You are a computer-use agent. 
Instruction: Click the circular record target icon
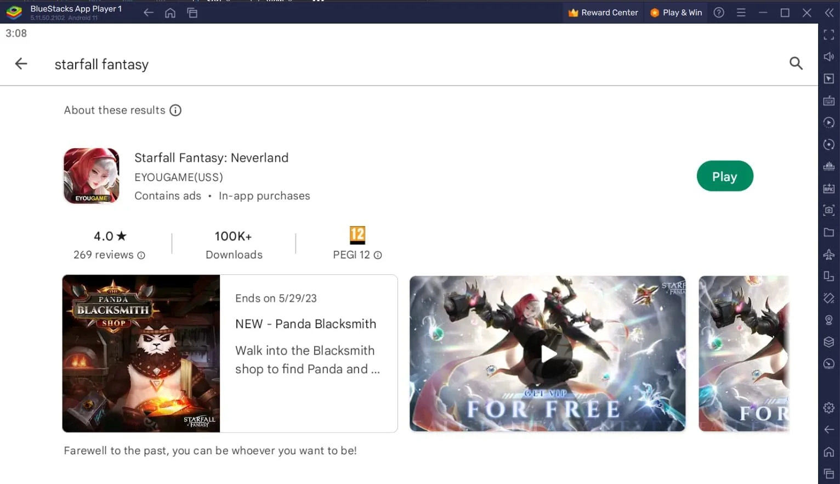(829, 144)
